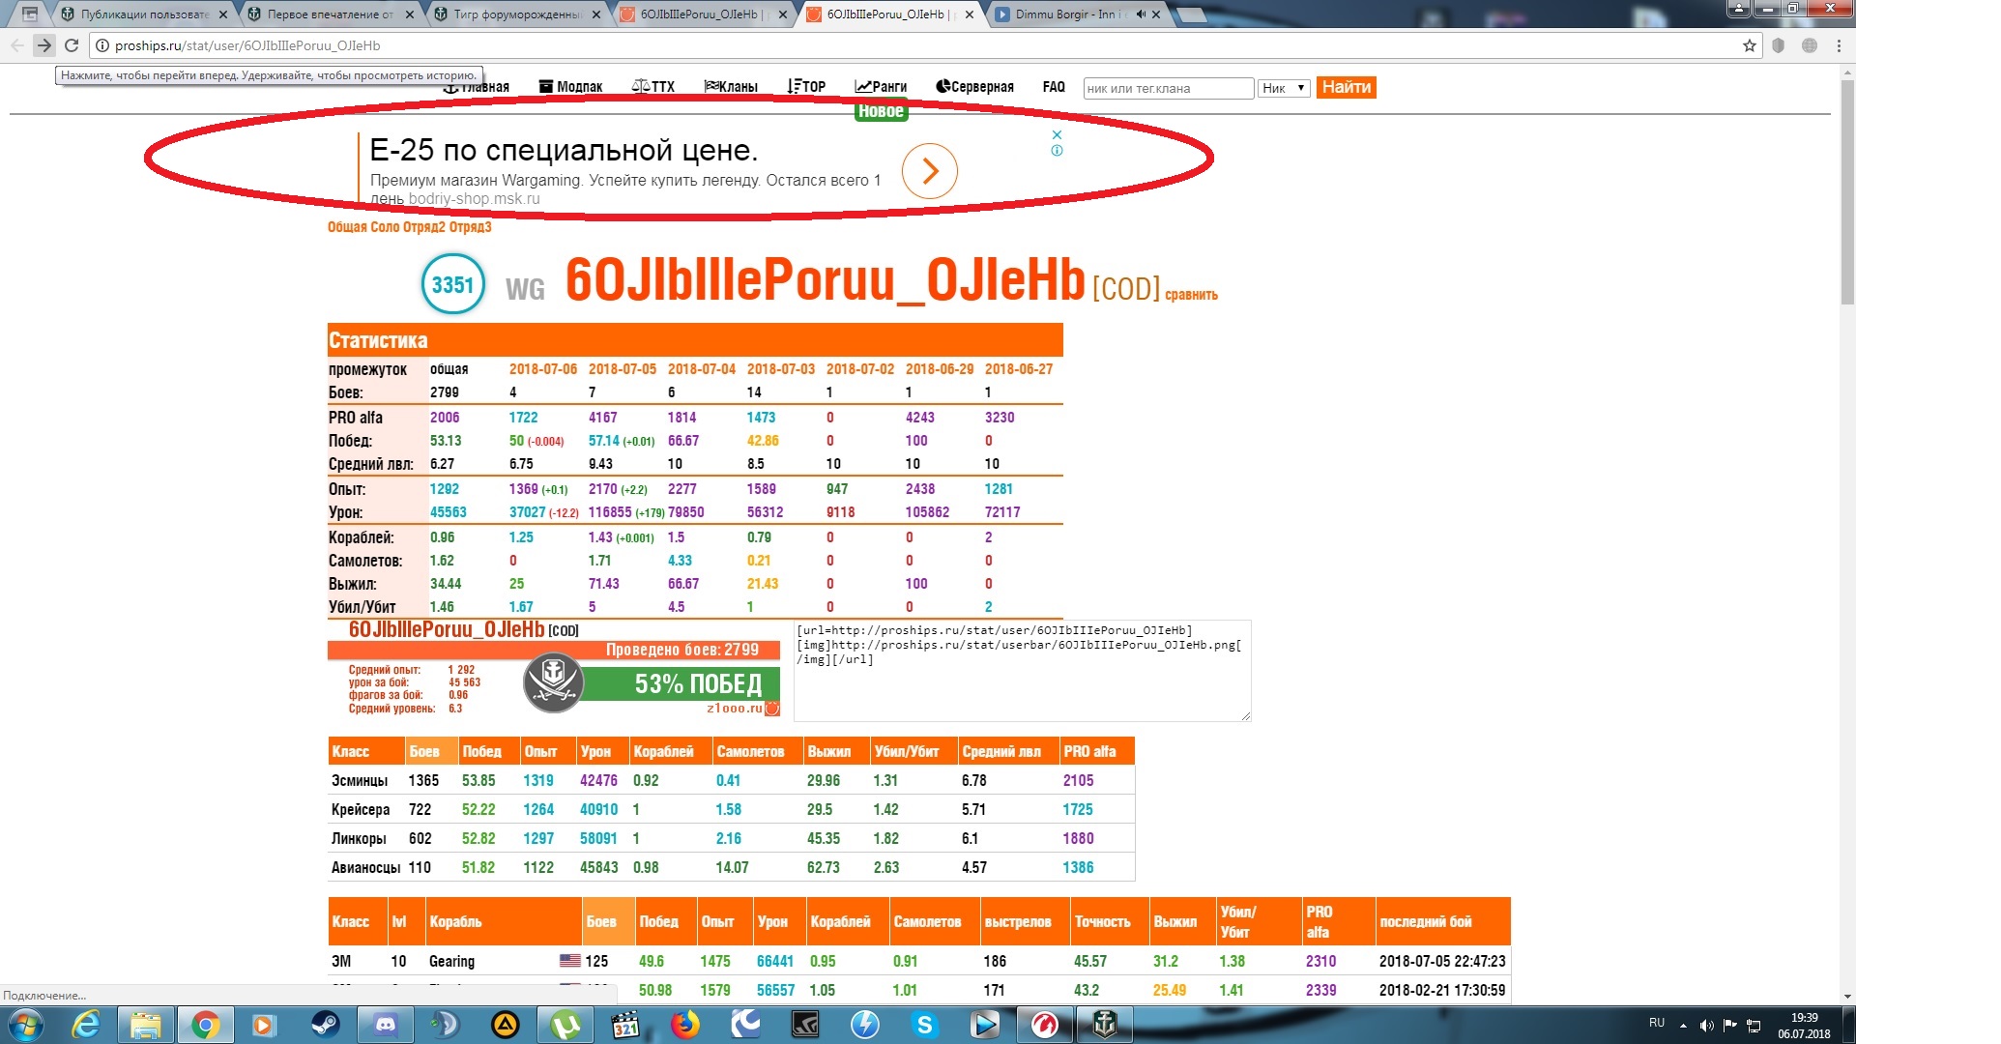
Task: Click the 3351 rating circle badge
Action: coord(453,284)
